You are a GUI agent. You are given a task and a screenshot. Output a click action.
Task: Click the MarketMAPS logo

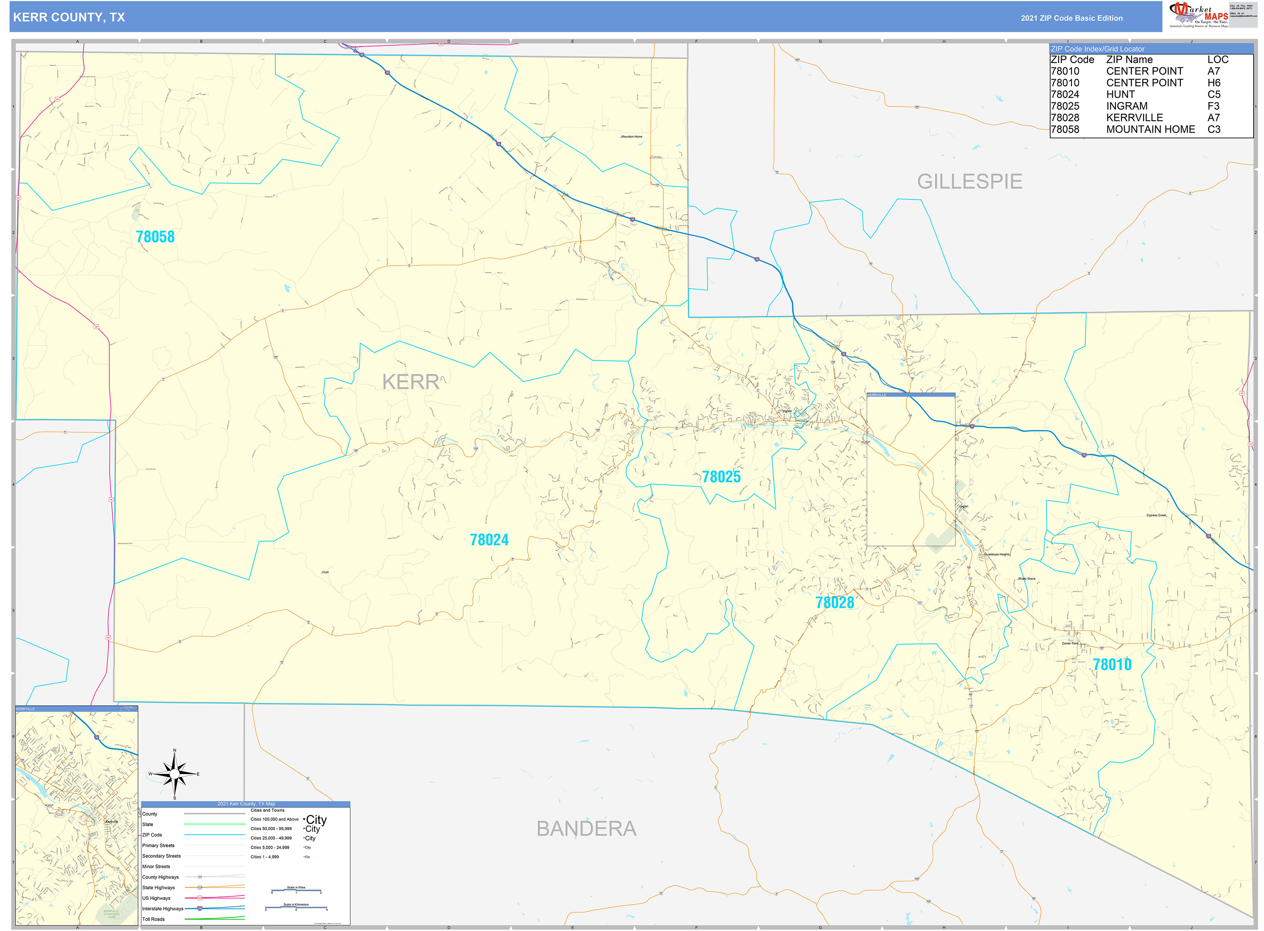coord(1198,15)
